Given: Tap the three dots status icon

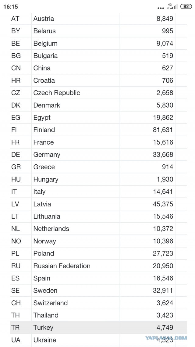Looking at the screenshot, I should [161, 8].
